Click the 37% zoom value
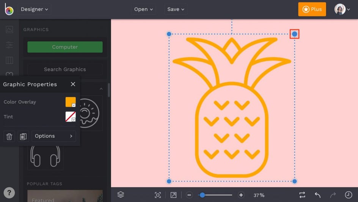This screenshot has height=202, width=358. click(259, 196)
